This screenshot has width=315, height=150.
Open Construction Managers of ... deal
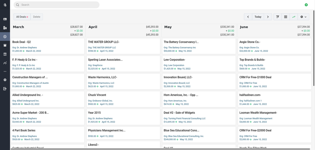48,81
